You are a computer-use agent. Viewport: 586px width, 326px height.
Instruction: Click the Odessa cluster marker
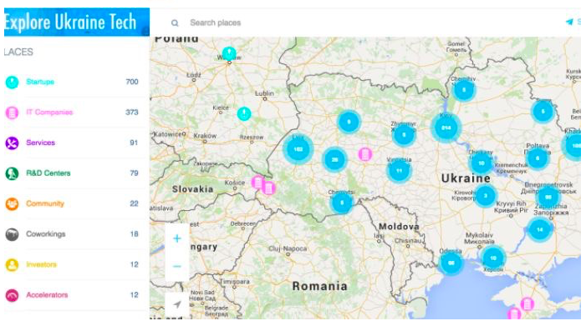coord(451,263)
